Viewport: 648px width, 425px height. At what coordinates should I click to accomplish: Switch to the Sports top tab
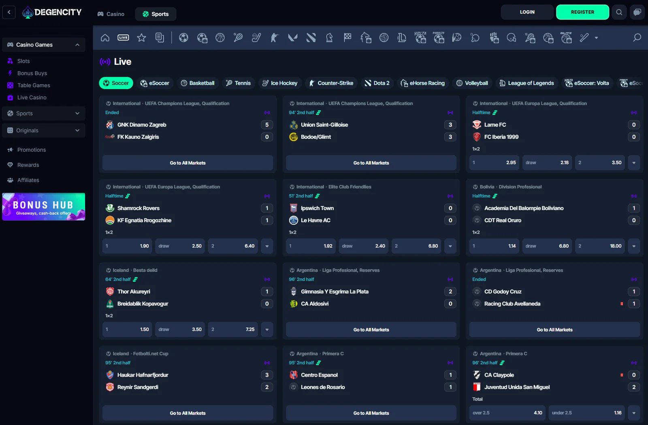coord(156,14)
